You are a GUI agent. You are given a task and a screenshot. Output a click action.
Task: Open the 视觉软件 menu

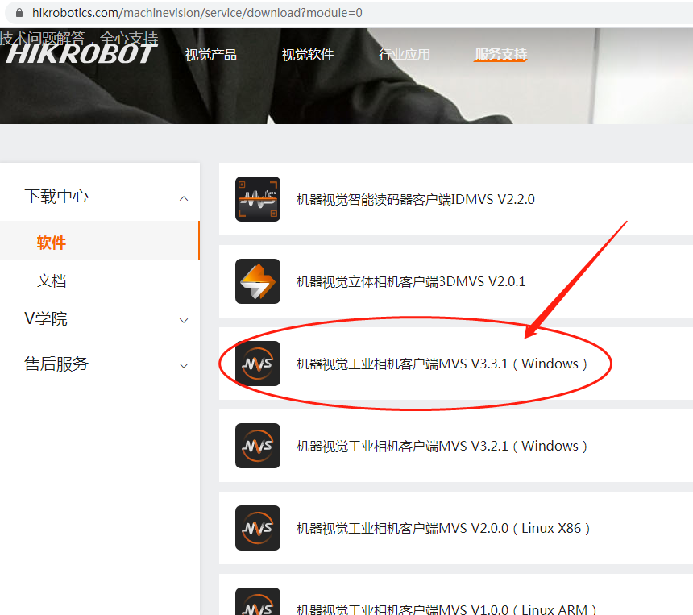pos(307,55)
